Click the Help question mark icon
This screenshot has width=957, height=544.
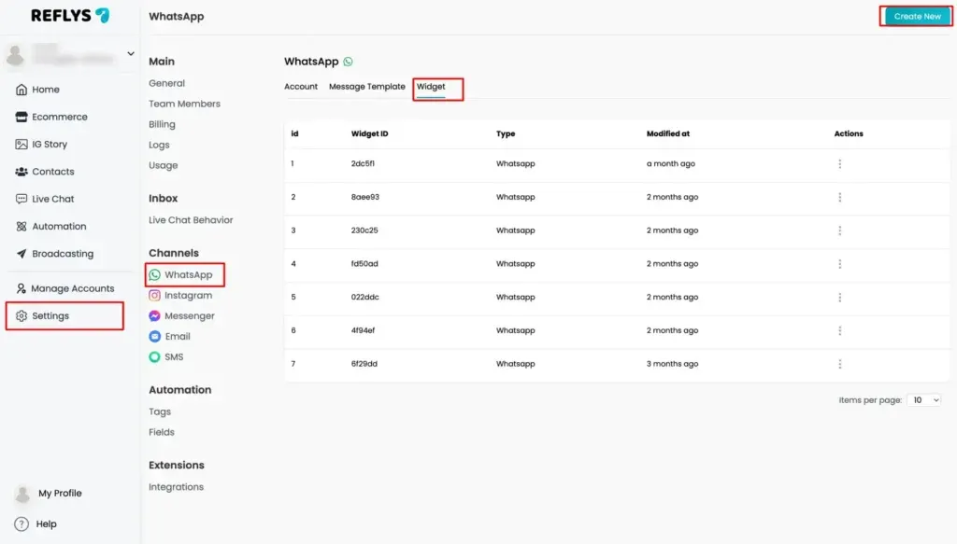pyautogui.click(x=21, y=523)
